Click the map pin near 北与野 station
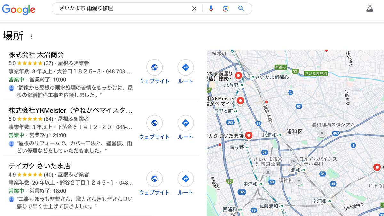The image size is (384, 216). pos(238,76)
